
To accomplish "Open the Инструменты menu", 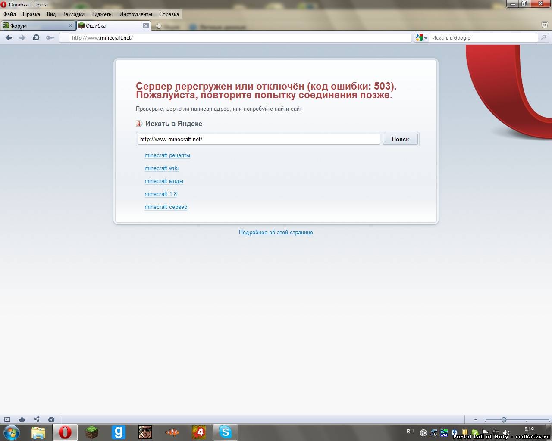I will [x=136, y=14].
